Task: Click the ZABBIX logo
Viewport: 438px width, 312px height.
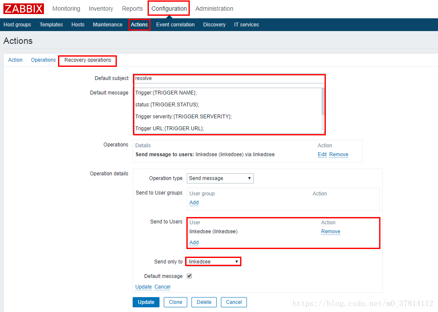Action: click(x=24, y=9)
